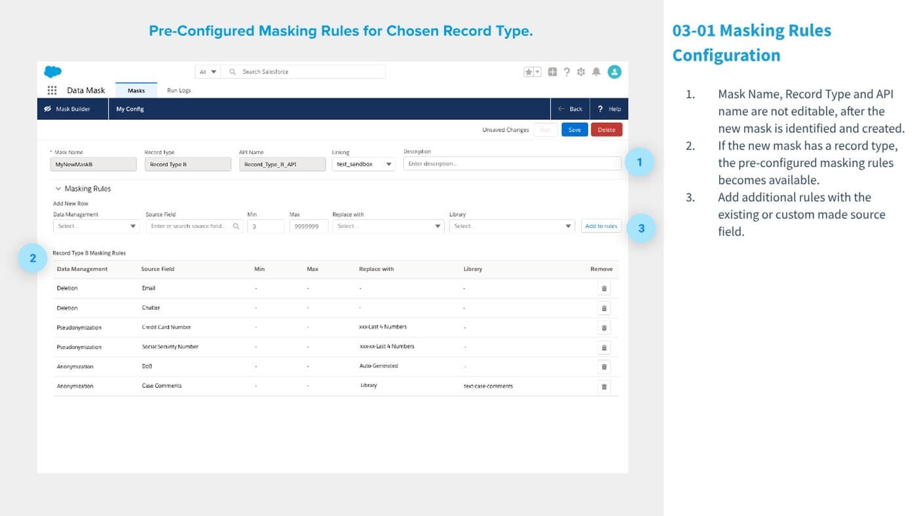Show notifications via the bell icon
Screen dimensions: 917x516
(596, 72)
